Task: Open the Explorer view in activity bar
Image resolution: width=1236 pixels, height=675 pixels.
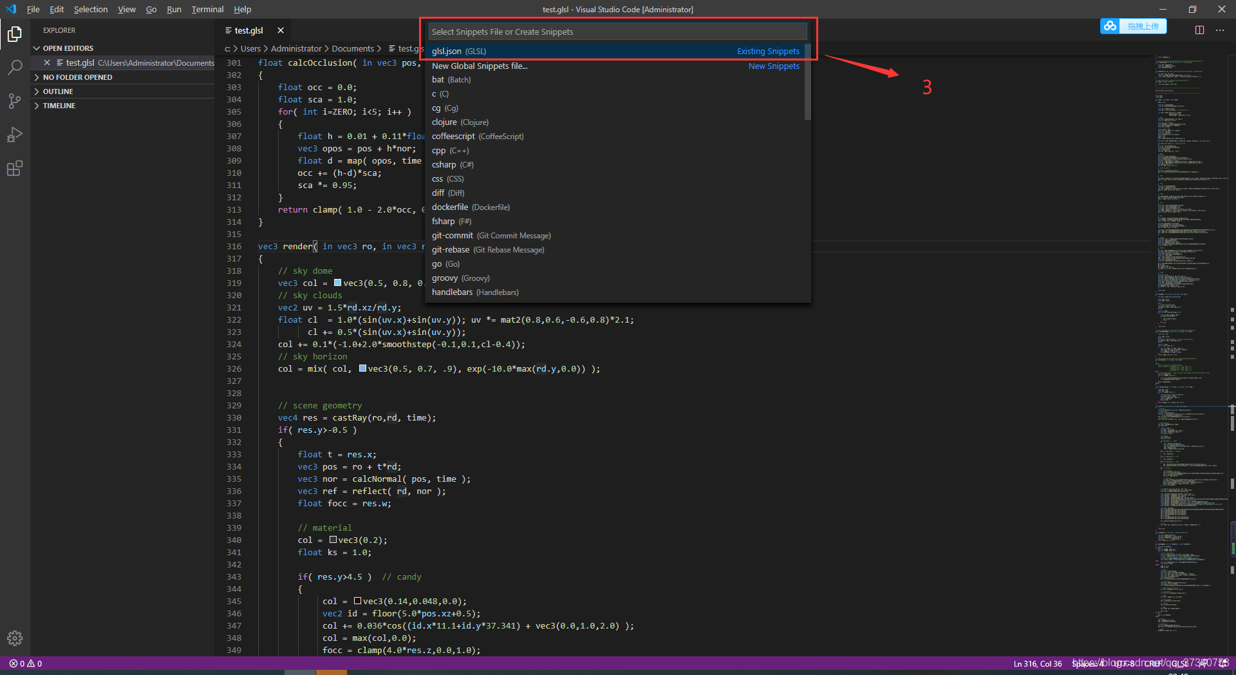Action: (x=14, y=33)
